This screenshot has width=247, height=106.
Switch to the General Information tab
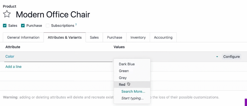point(23,37)
